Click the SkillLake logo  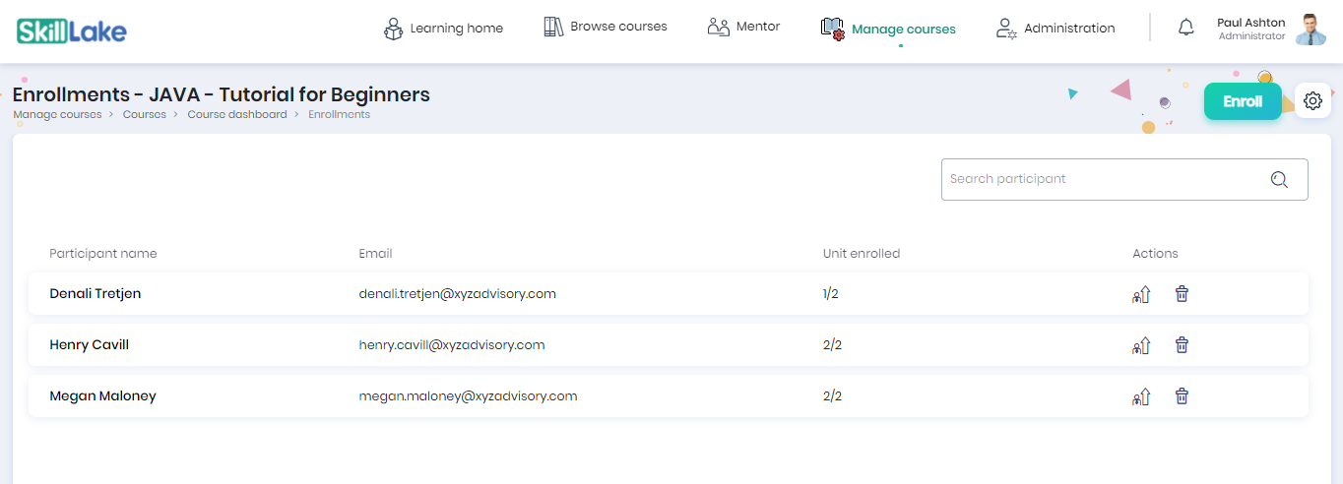[72, 30]
